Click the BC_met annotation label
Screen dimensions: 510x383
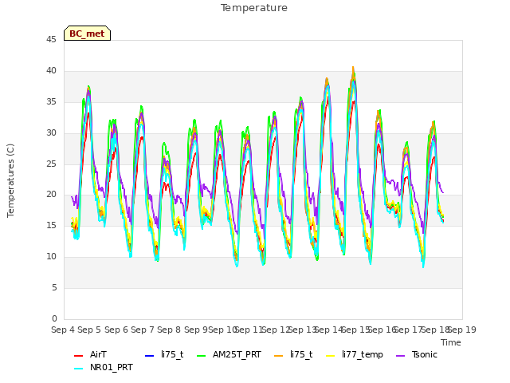pyautogui.click(x=87, y=34)
